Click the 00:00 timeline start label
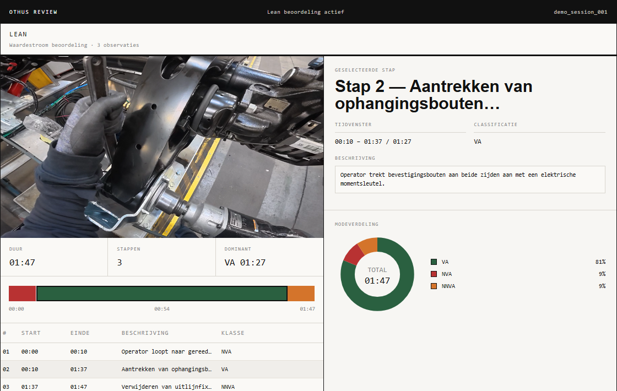617x391 pixels. click(x=17, y=309)
